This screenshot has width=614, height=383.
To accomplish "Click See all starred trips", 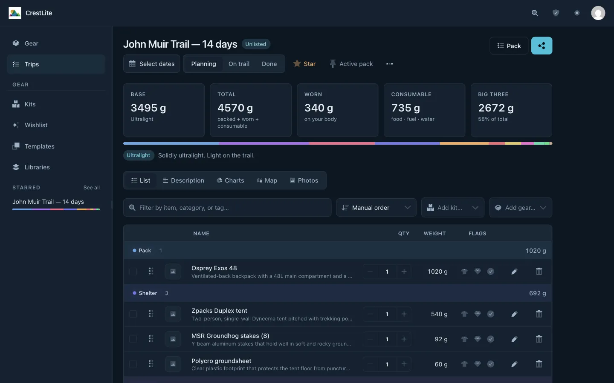I will [x=92, y=188].
